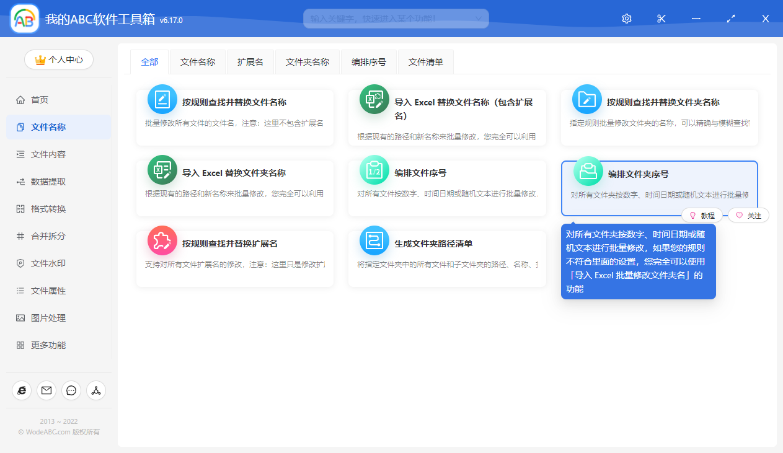Open the browser icon at sidebar bottom
Screen dimensions: 783x453
coord(22,390)
